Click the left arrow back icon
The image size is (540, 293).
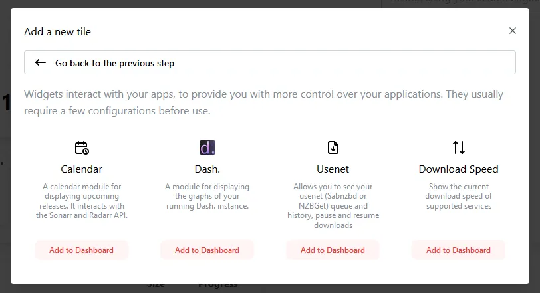tap(41, 63)
